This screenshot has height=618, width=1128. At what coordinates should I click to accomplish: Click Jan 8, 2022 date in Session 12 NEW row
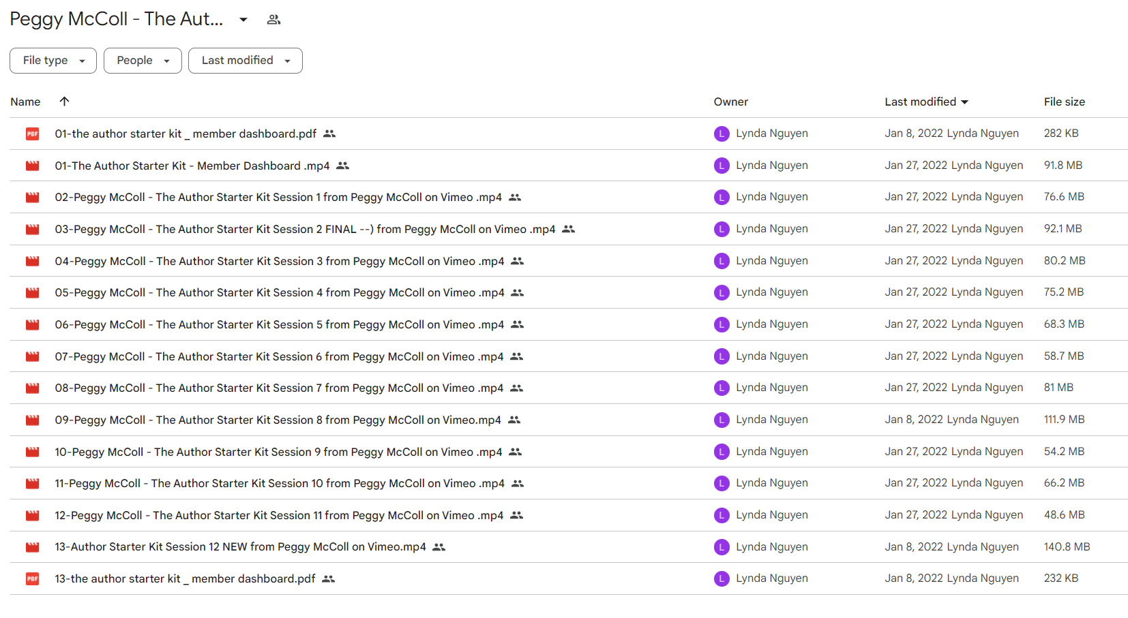click(x=914, y=547)
